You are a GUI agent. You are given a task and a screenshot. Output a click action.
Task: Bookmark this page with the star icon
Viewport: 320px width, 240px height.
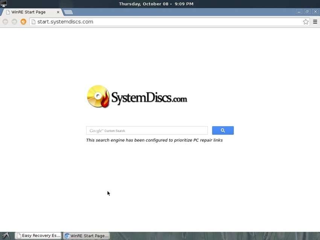click(x=306, y=22)
